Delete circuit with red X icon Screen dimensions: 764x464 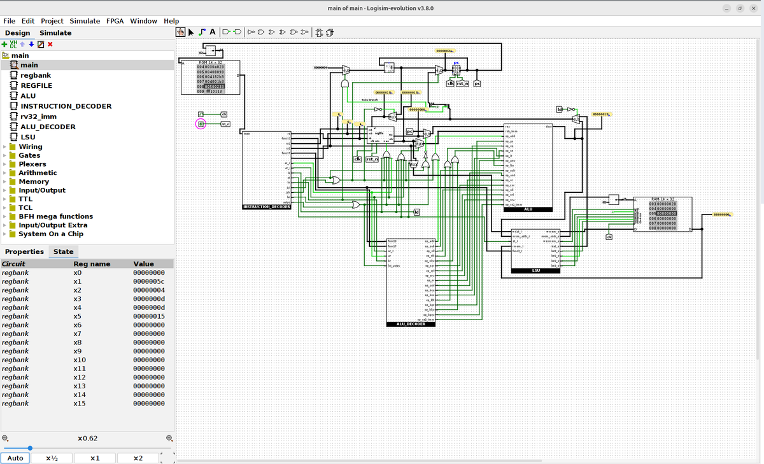pyautogui.click(x=50, y=44)
